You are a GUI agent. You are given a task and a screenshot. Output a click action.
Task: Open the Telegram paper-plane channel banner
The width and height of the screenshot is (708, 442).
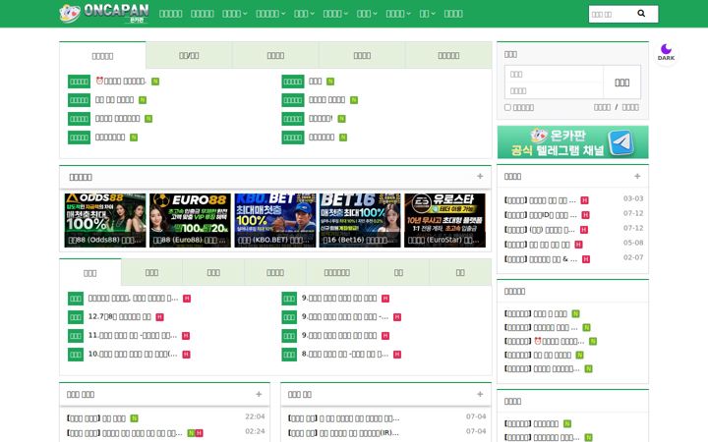point(572,142)
